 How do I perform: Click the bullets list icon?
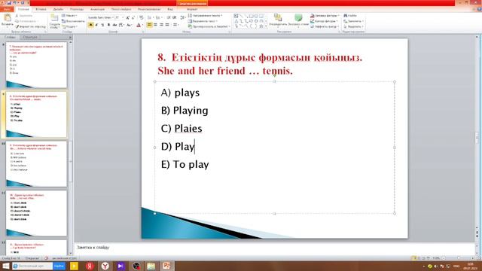pyautogui.click(x=150, y=18)
